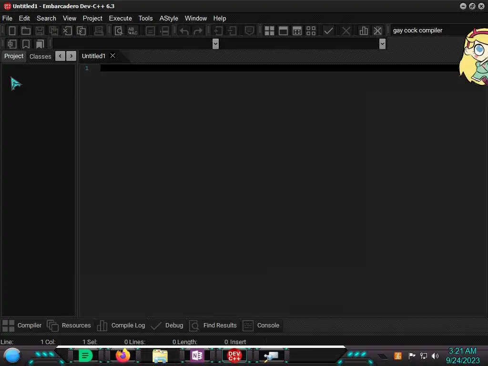Run the program with window icon
The image size is (488, 366).
(x=283, y=30)
